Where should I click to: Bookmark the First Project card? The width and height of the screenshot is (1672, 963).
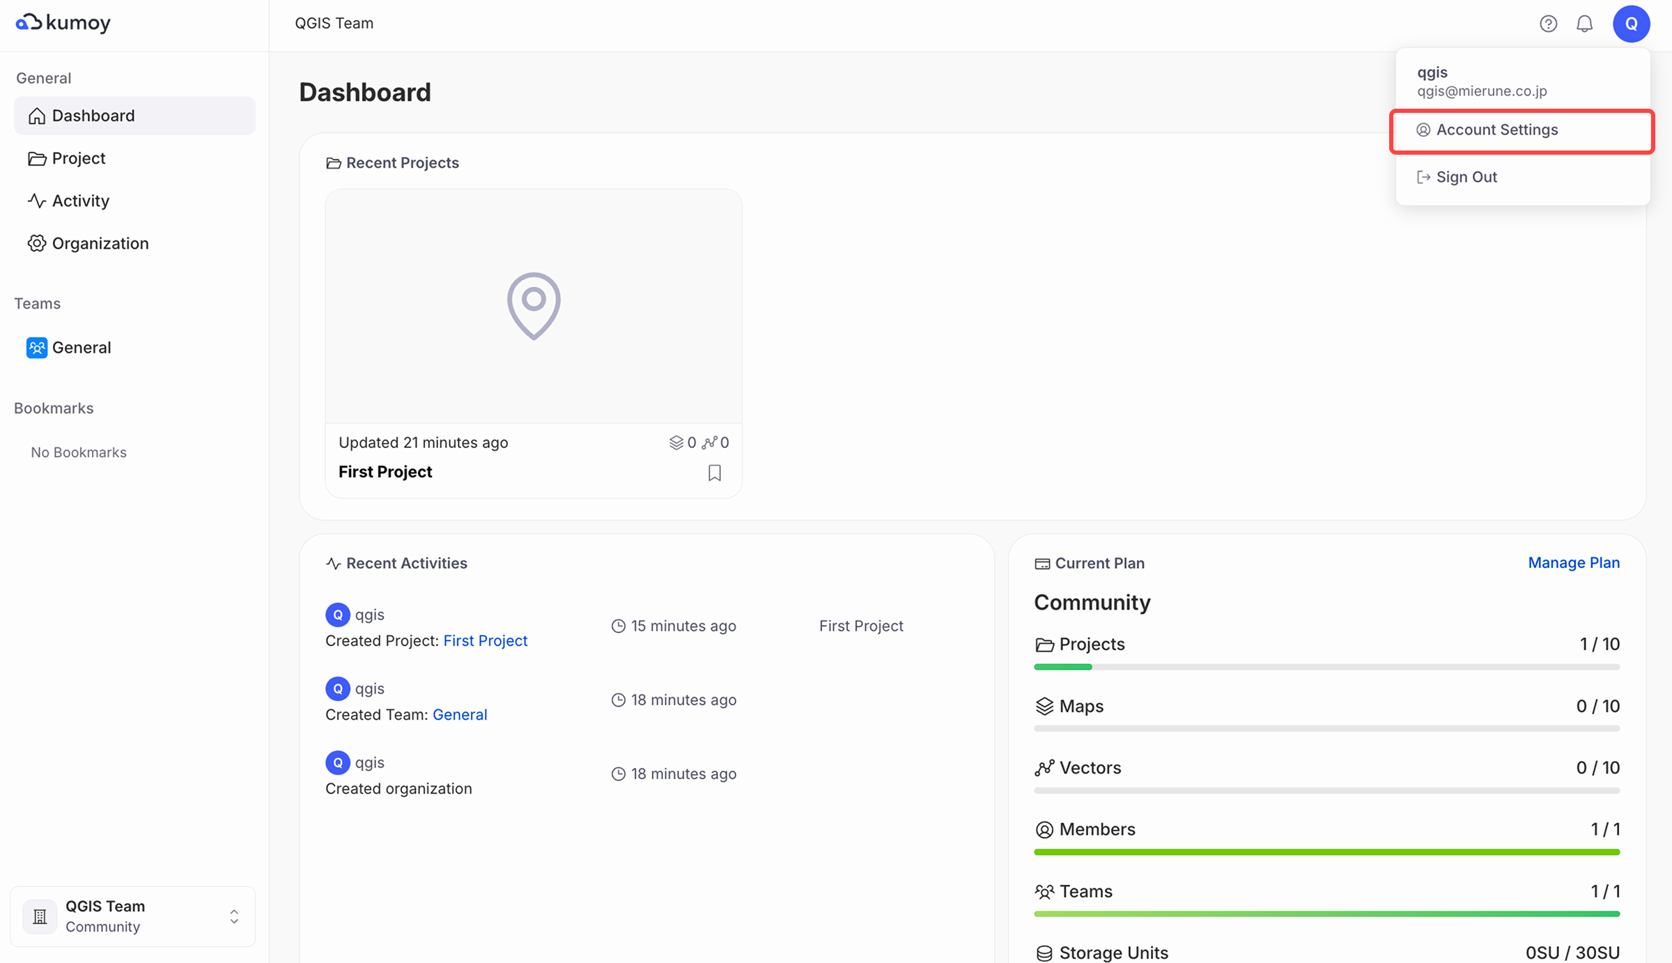(714, 472)
